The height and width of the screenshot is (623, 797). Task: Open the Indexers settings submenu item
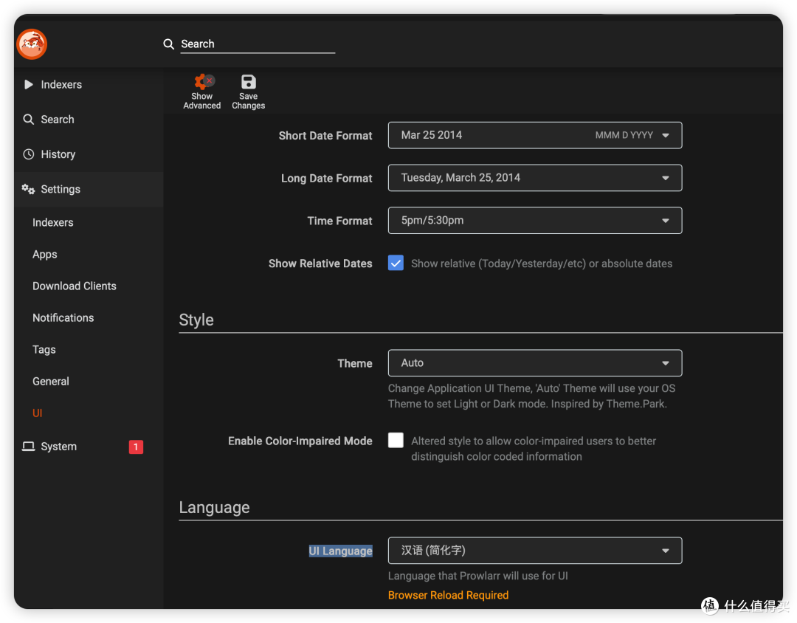pyautogui.click(x=53, y=223)
